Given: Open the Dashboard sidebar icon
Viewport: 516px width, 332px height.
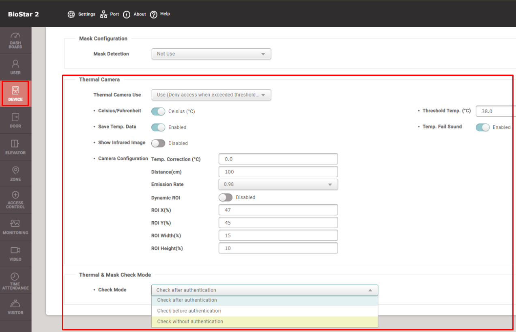Looking at the screenshot, I should coord(15,36).
